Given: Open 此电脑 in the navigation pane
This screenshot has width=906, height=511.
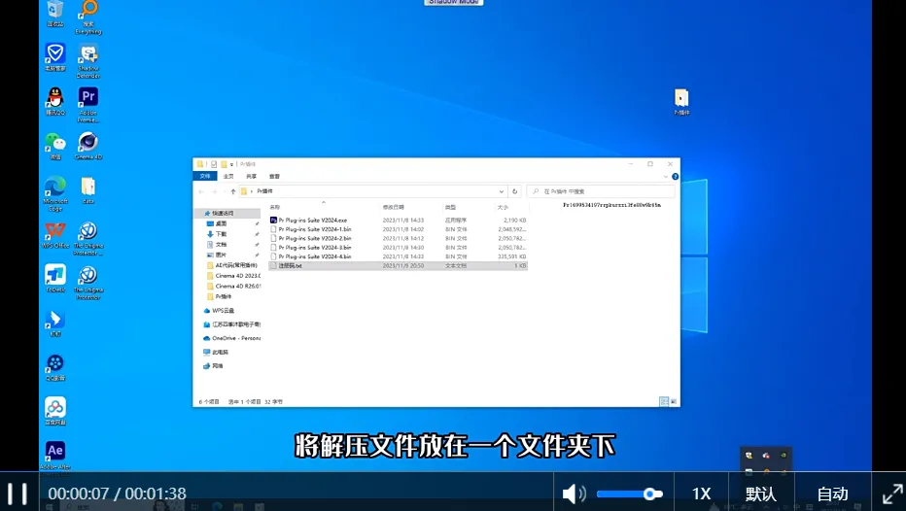Looking at the screenshot, I should pos(220,353).
